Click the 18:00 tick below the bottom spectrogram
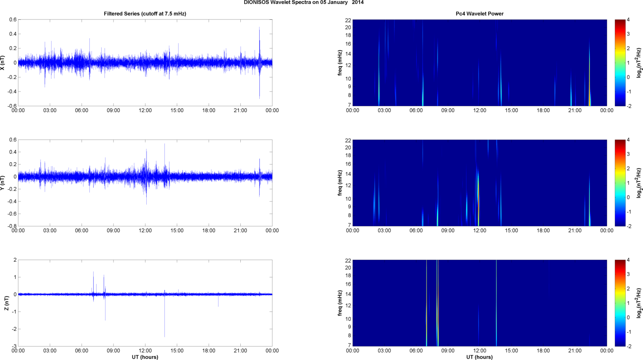Viewport: 643px width, 360px height. pos(543,351)
